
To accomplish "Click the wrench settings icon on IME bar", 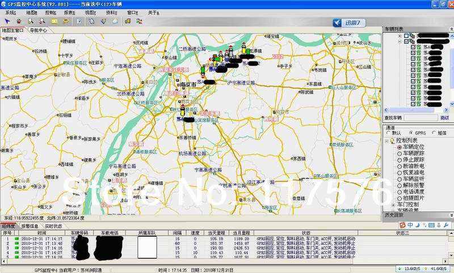I will coord(446,225).
